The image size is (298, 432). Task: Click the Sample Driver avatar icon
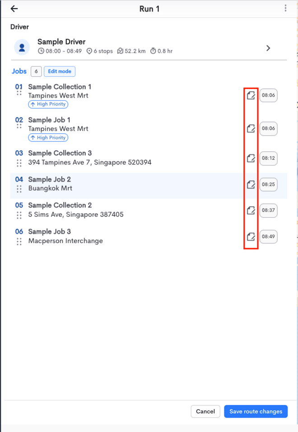point(22,47)
